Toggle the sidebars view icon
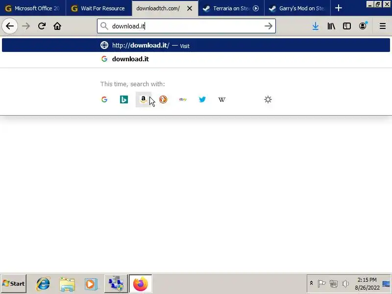The width and height of the screenshot is (392, 294). (x=347, y=26)
